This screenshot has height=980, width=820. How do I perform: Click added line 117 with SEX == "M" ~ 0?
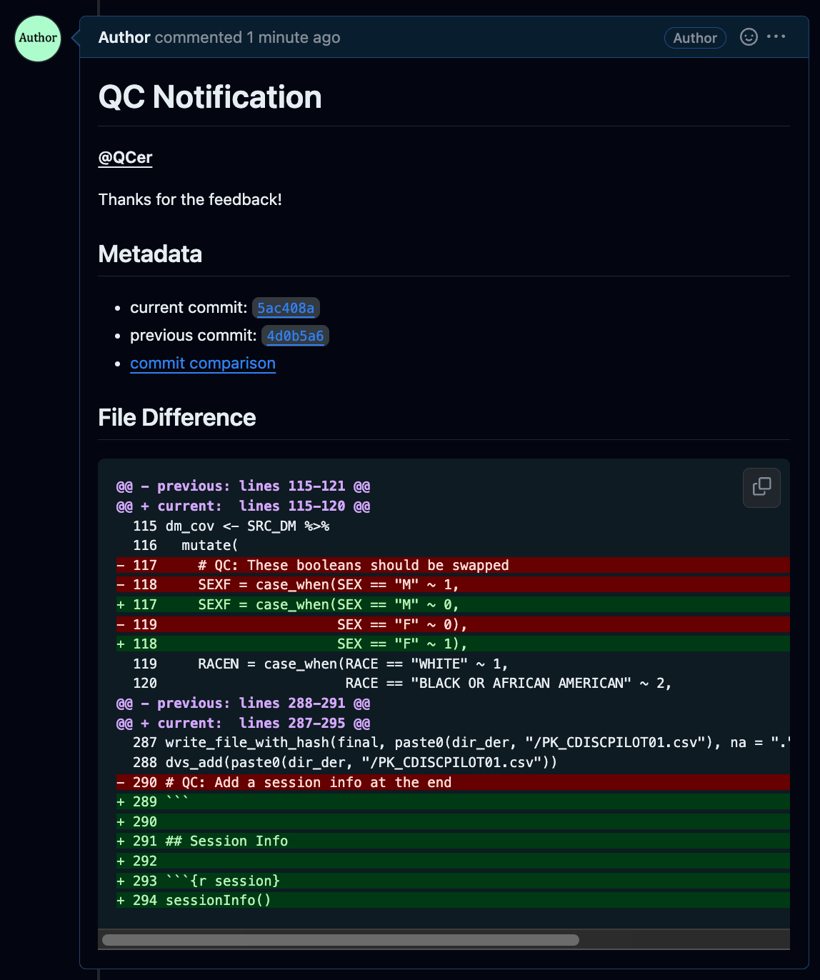click(x=453, y=605)
